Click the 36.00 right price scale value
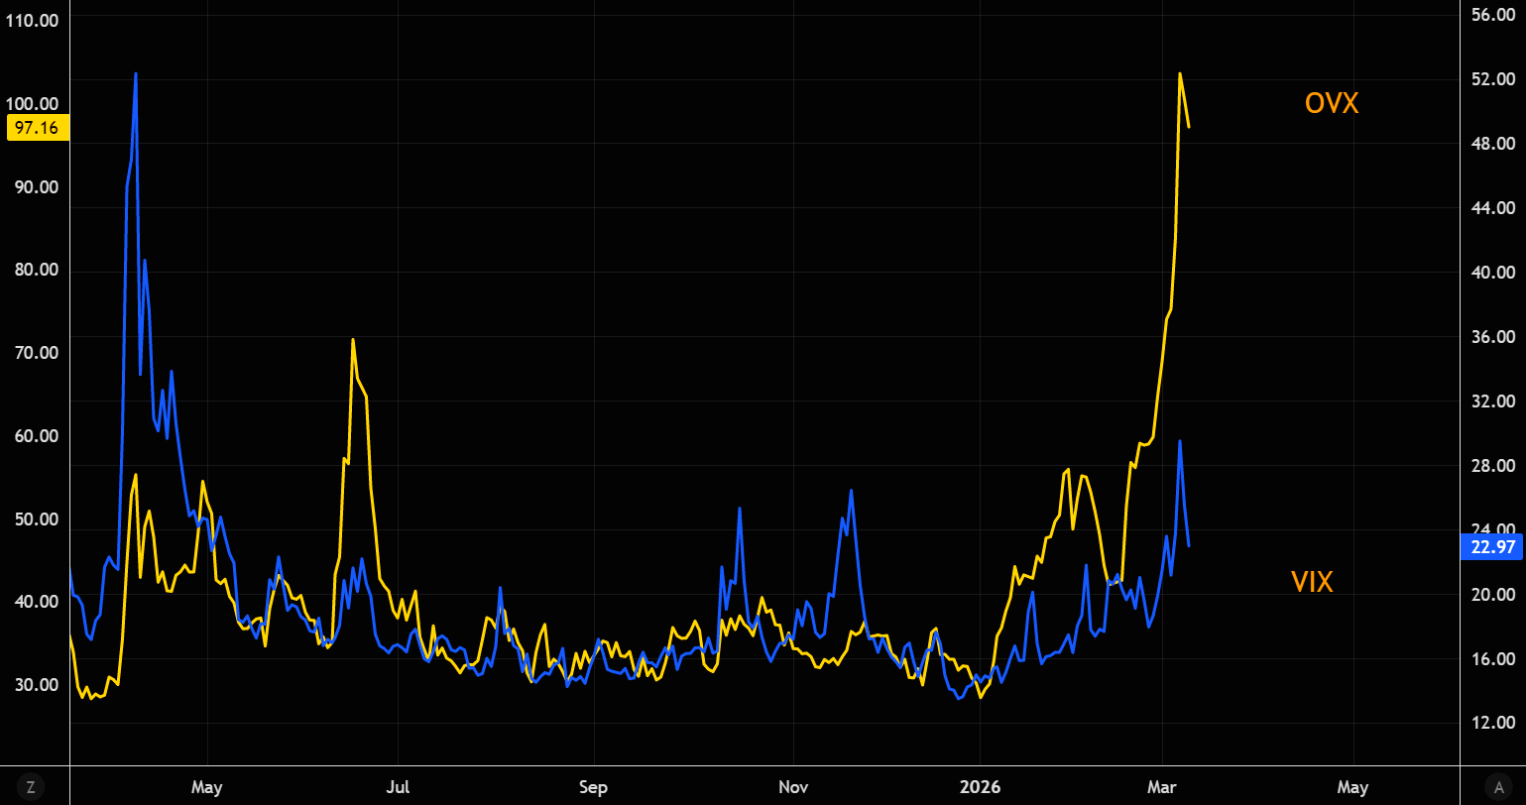The height and width of the screenshot is (805, 1526). point(1493,337)
